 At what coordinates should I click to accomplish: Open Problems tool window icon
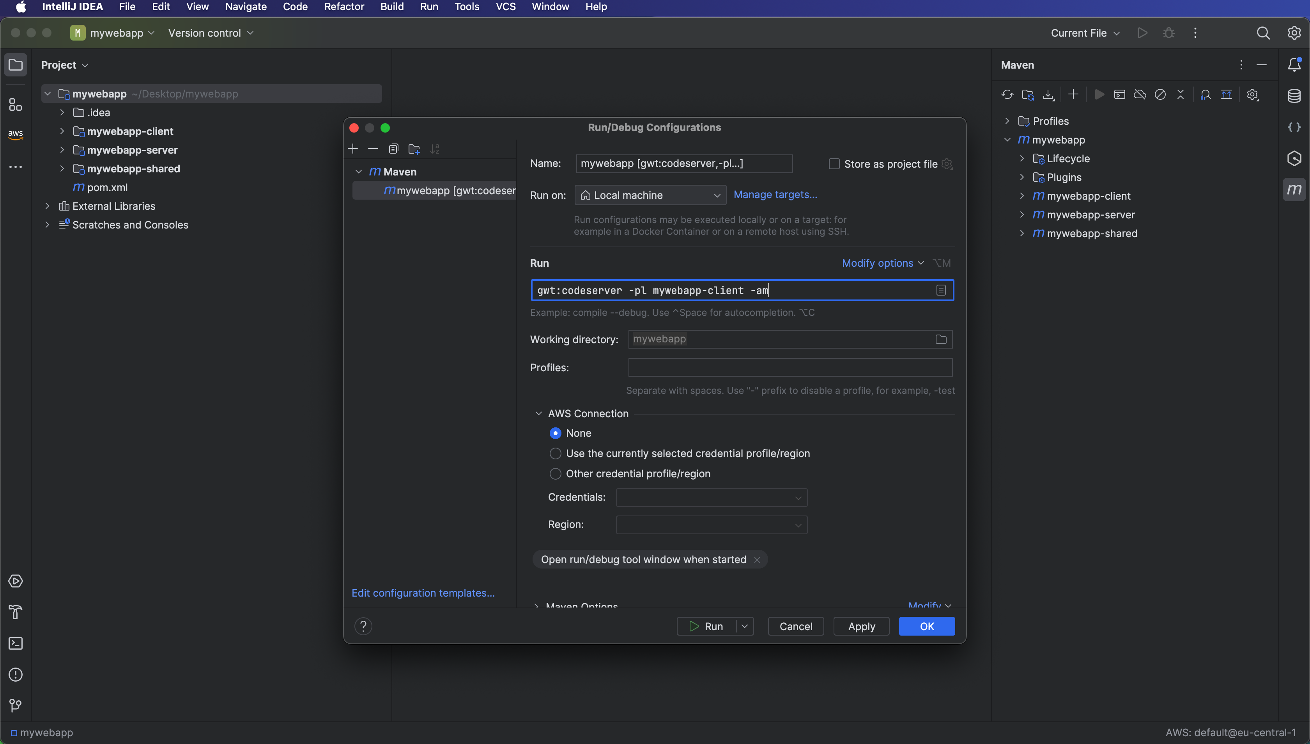tap(15, 675)
